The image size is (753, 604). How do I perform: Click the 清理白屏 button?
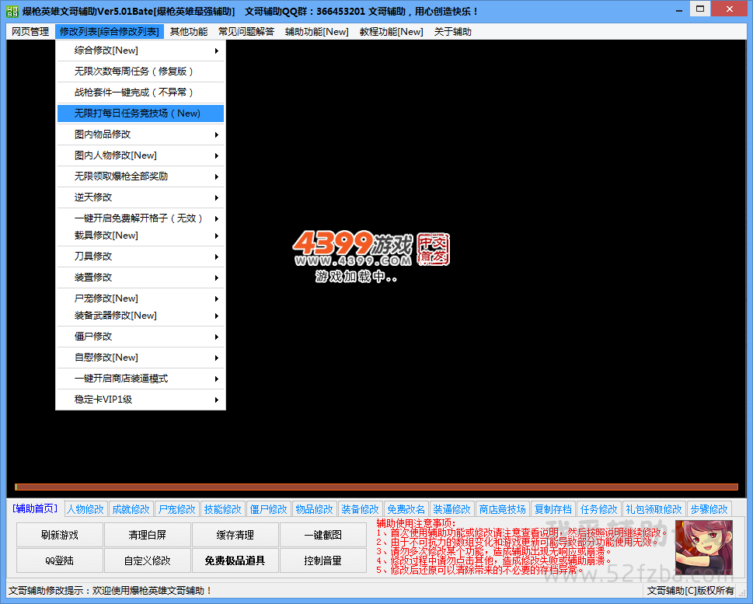(x=148, y=535)
